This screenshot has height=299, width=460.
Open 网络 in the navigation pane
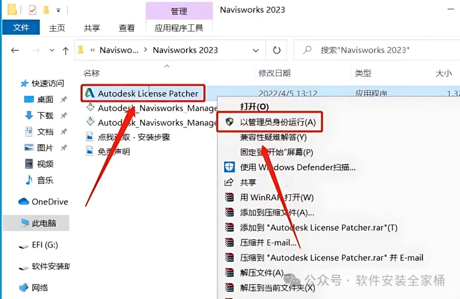pos(40,288)
